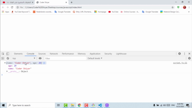192x108 pixels.
Task: Expand the __proto__ Object entry
Action: pyautogui.click(x=7, y=71)
